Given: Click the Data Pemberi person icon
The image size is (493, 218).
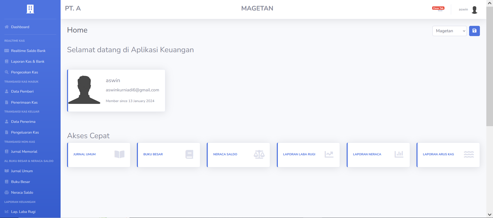Looking at the screenshot, I should click(x=7, y=91).
